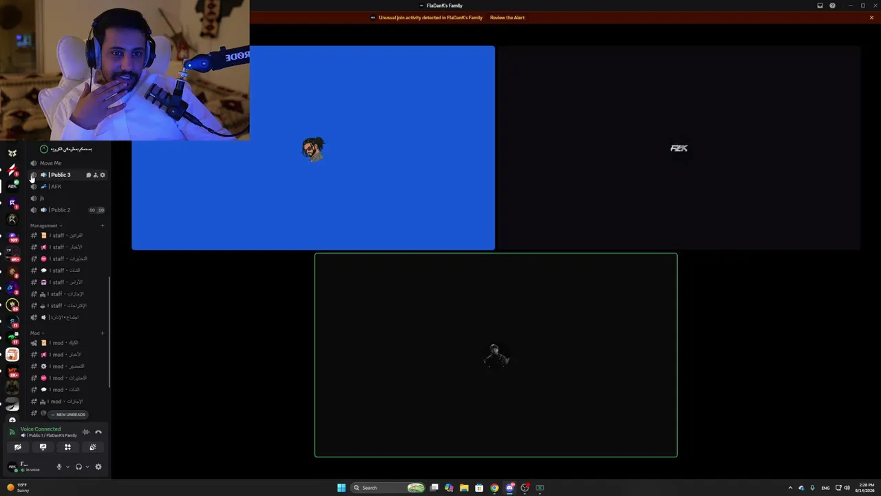Open mod channel with megaphone emoji
The height and width of the screenshot is (496, 881).
[67, 355]
